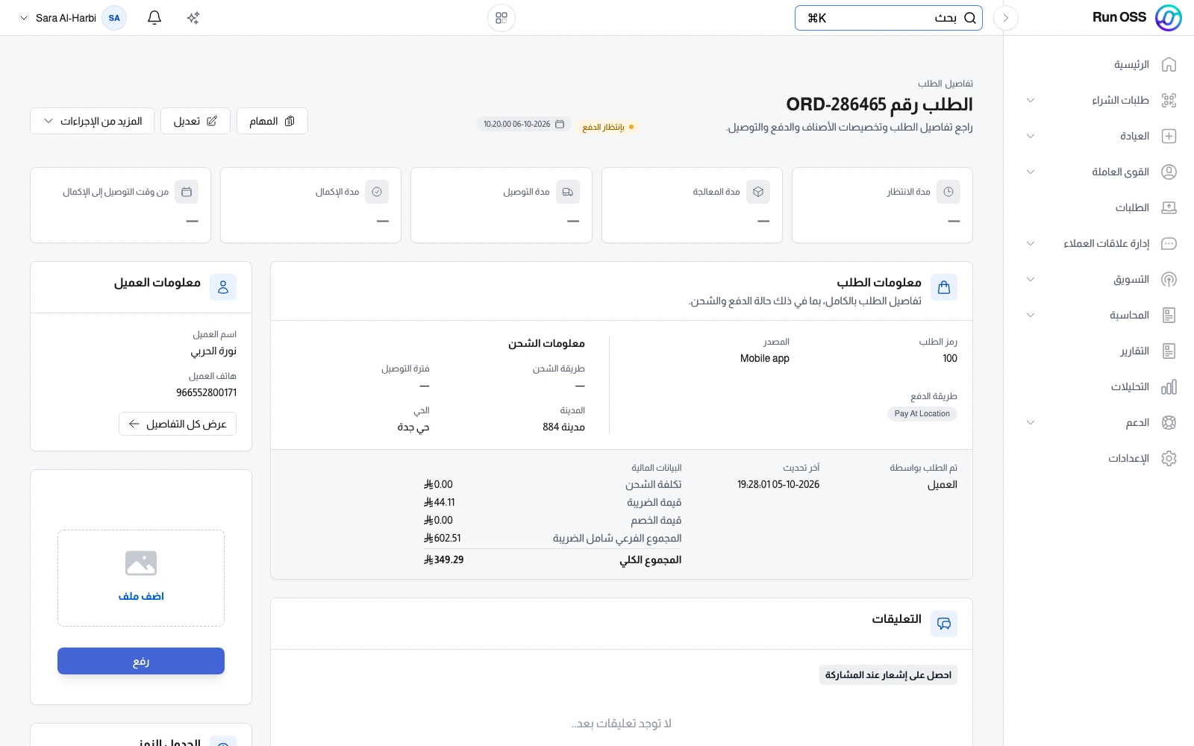Collapse the sidebar with the chevron button
Viewport: 1194px width, 746px height.
tap(1006, 18)
